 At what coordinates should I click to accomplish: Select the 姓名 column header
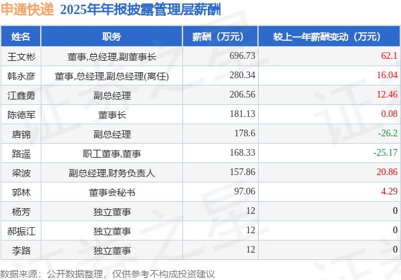21,37
